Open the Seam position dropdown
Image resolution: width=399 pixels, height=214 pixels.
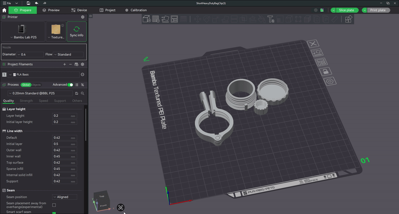pyautogui.click(x=64, y=197)
